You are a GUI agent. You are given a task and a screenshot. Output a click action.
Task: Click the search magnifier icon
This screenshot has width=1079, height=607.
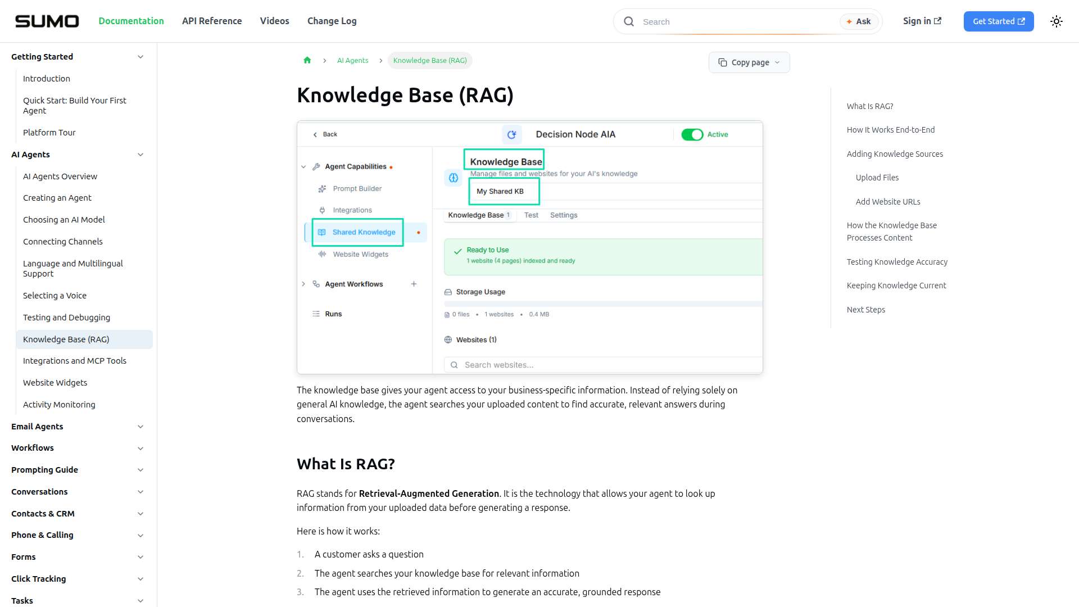tap(629, 21)
